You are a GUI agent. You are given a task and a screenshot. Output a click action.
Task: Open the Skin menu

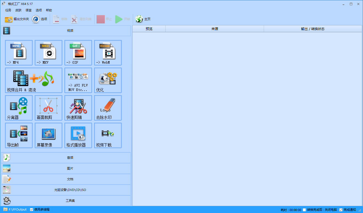(18, 10)
